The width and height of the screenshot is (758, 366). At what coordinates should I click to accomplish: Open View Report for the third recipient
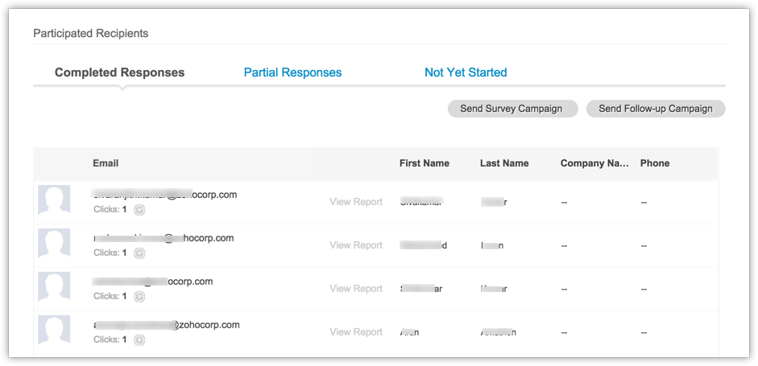(x=356, y=289)
